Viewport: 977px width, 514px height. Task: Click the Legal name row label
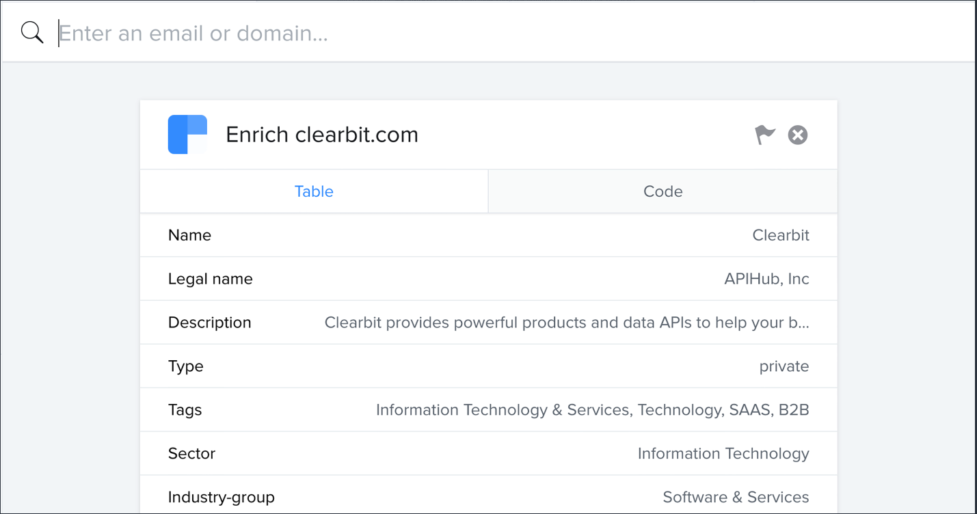tap(211, 279)
